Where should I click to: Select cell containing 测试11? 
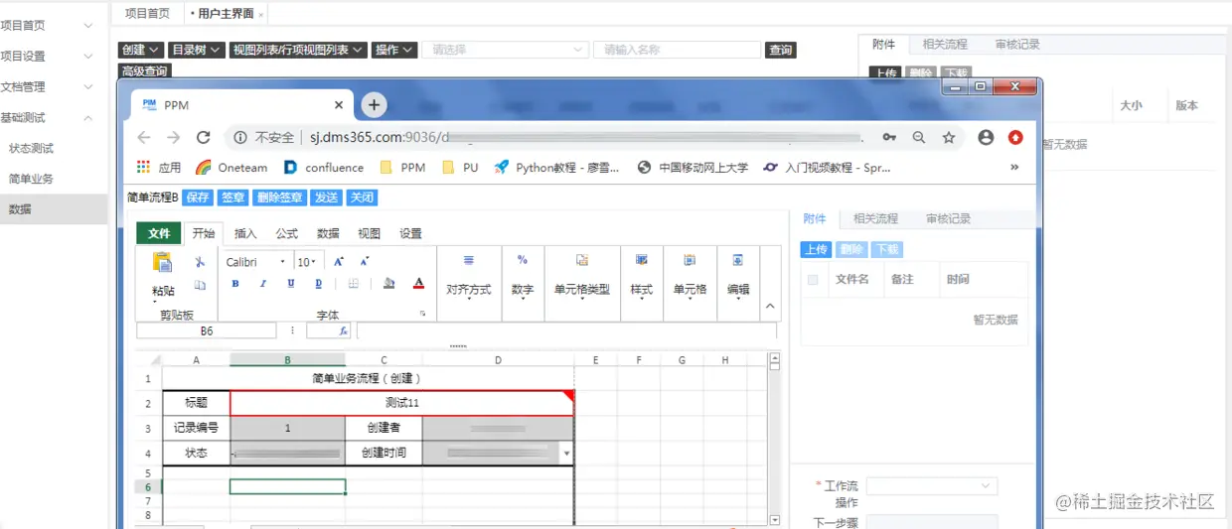coord(402,403)
